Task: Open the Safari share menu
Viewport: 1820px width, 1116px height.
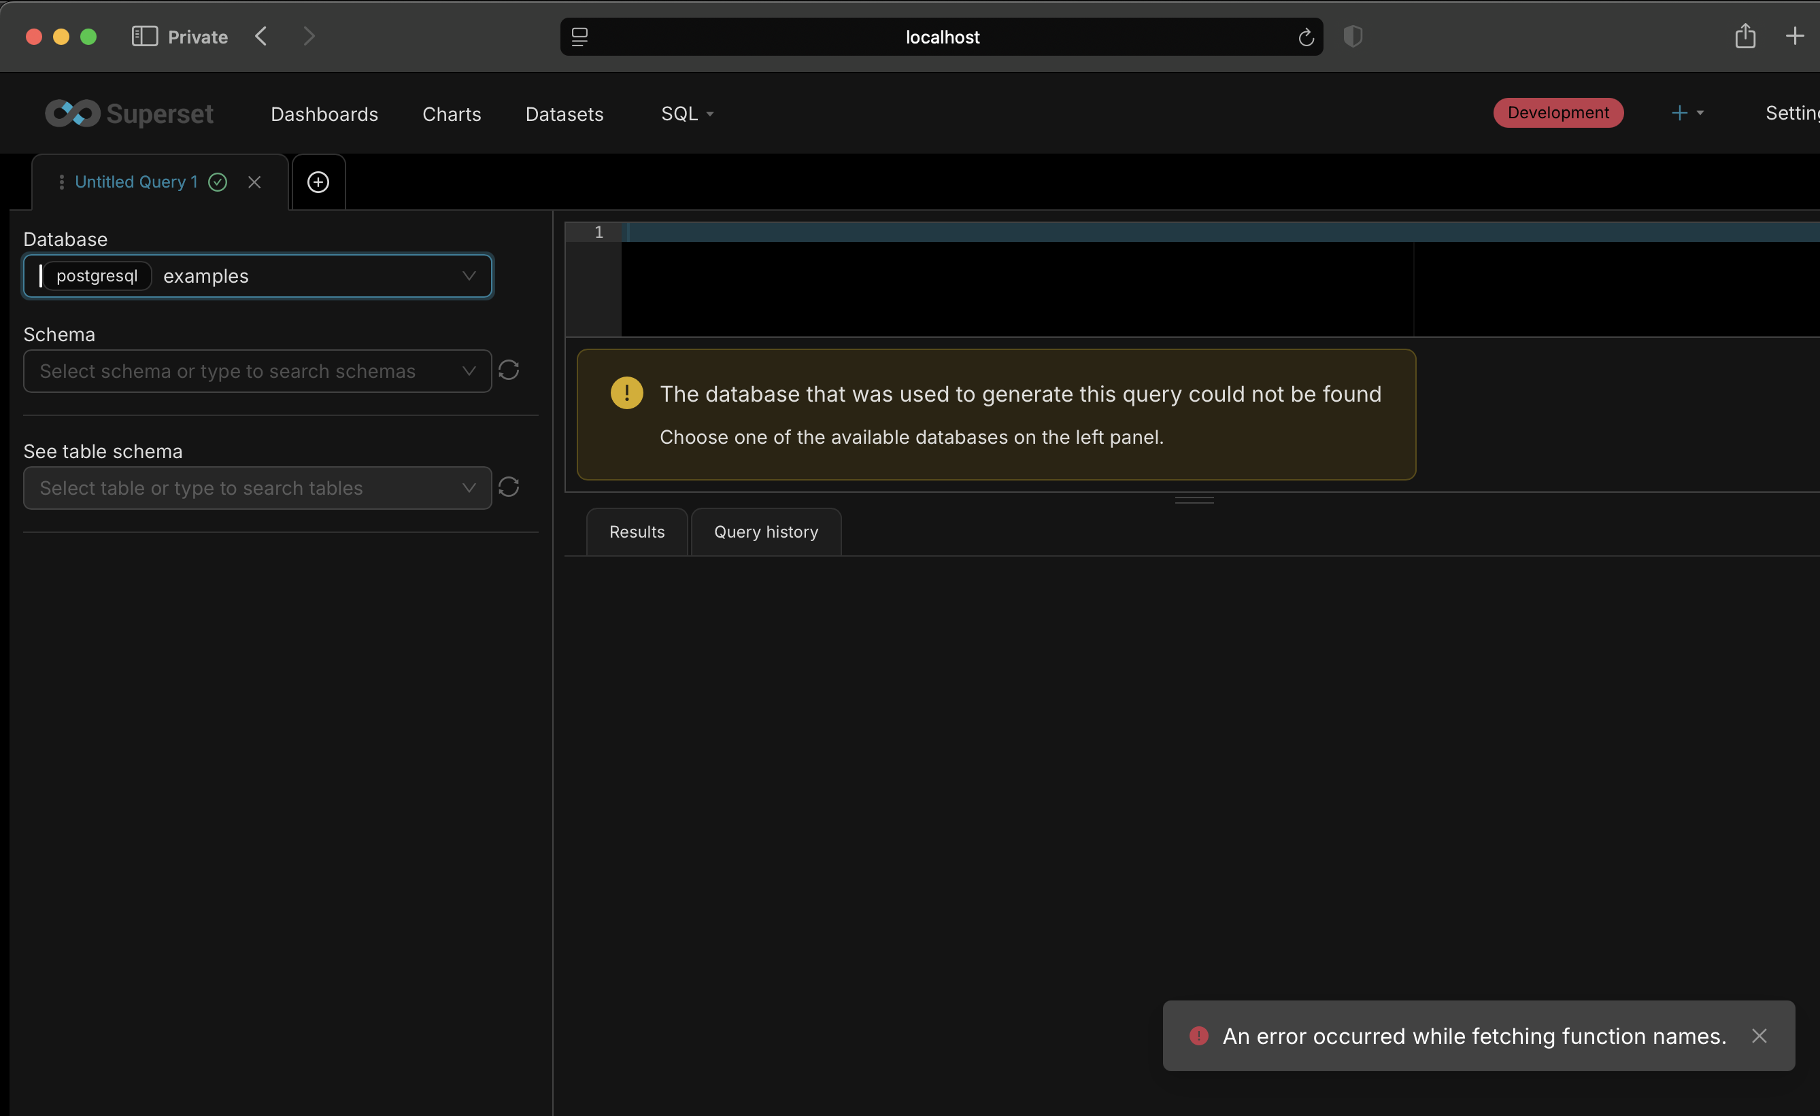Action: tap(1745, 36)
